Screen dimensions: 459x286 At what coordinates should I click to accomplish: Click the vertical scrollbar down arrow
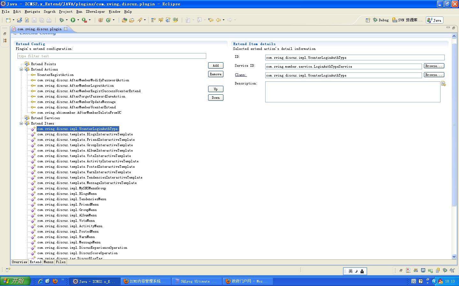[454, 256]
